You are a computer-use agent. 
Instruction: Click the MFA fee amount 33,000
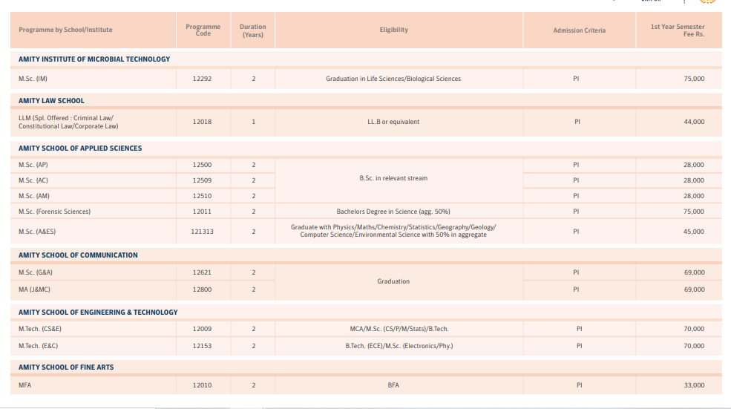click(x=694, y=385)
